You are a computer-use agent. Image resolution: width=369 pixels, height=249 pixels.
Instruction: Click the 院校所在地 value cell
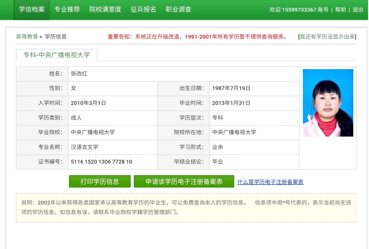coord(254,132)
